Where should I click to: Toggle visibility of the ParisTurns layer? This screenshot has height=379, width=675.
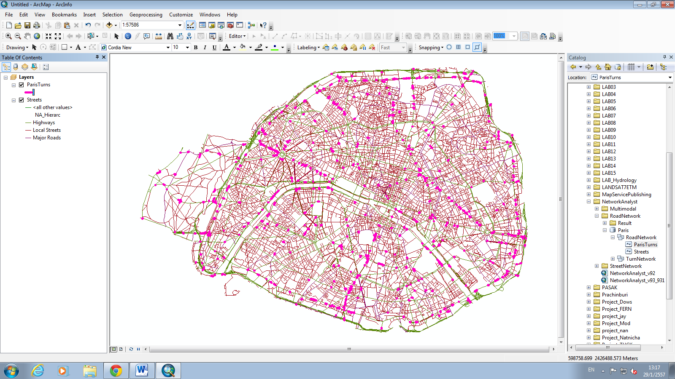tap(21, 84)
